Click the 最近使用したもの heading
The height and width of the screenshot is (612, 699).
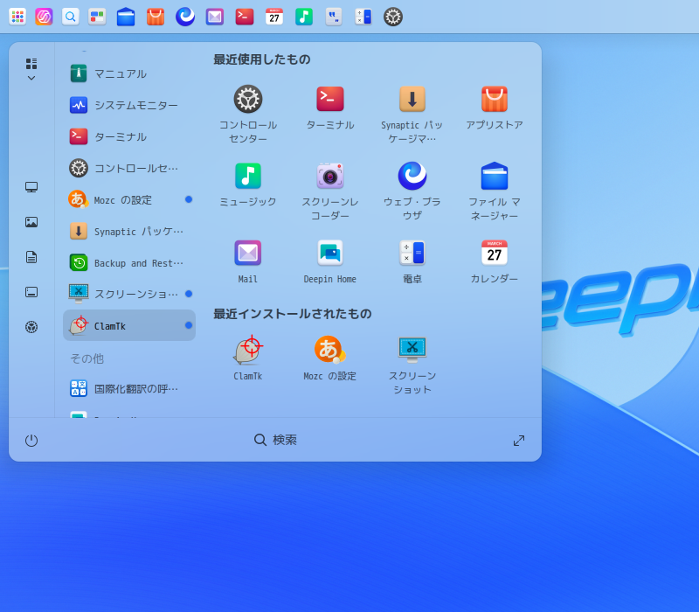point(261,59)
